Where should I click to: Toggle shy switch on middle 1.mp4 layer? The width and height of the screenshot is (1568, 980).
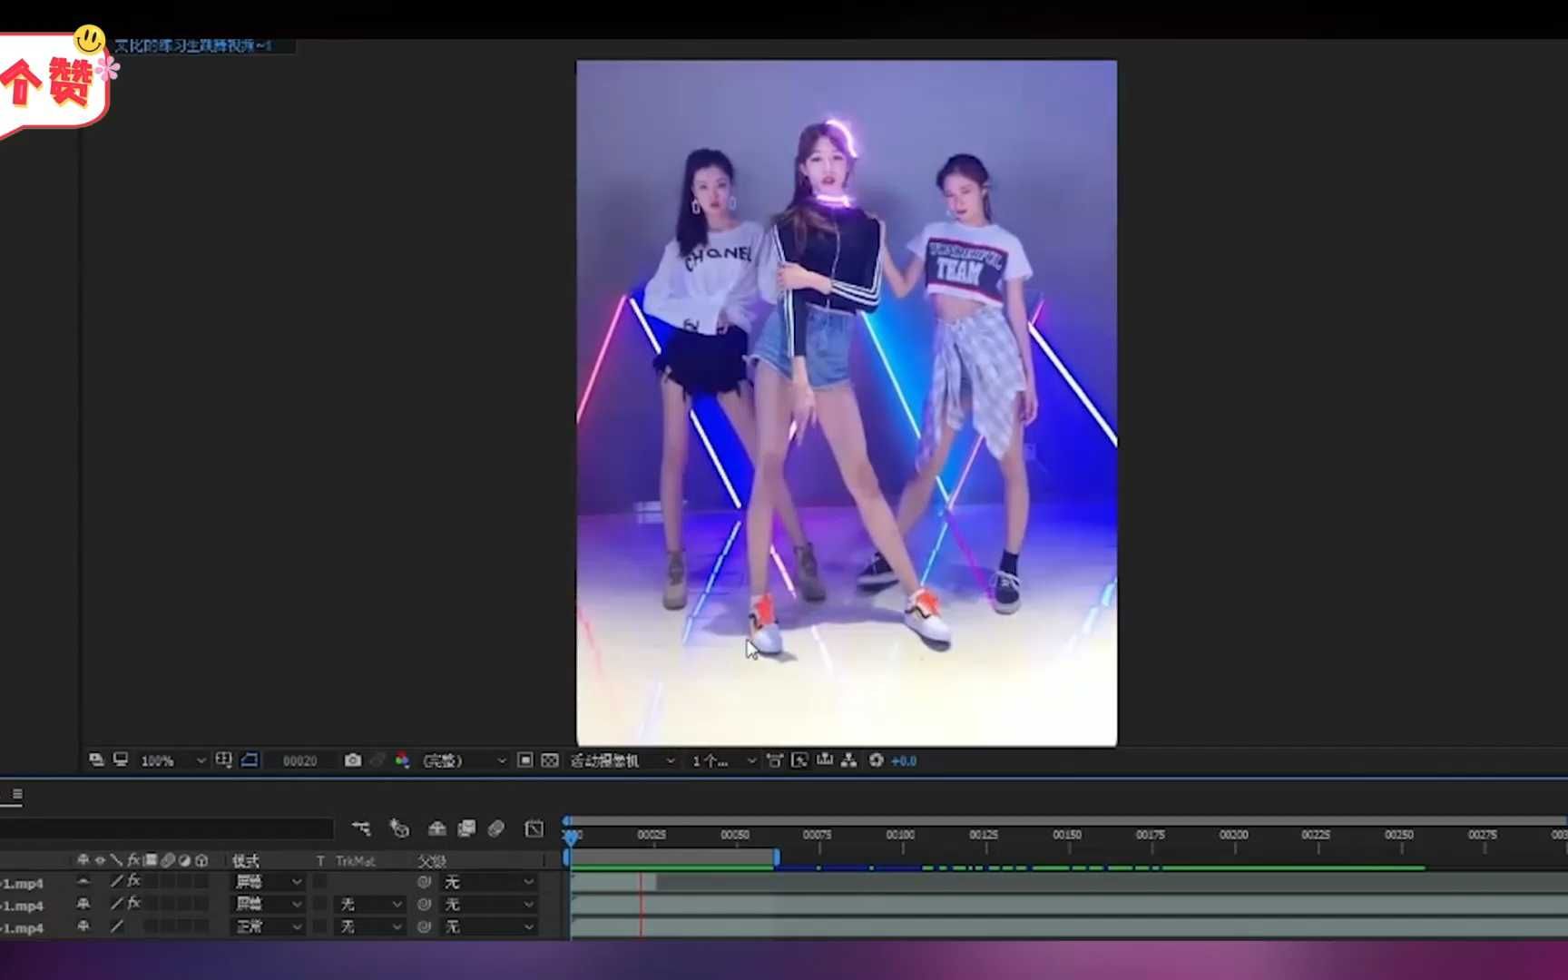click(x=83, y=903)
